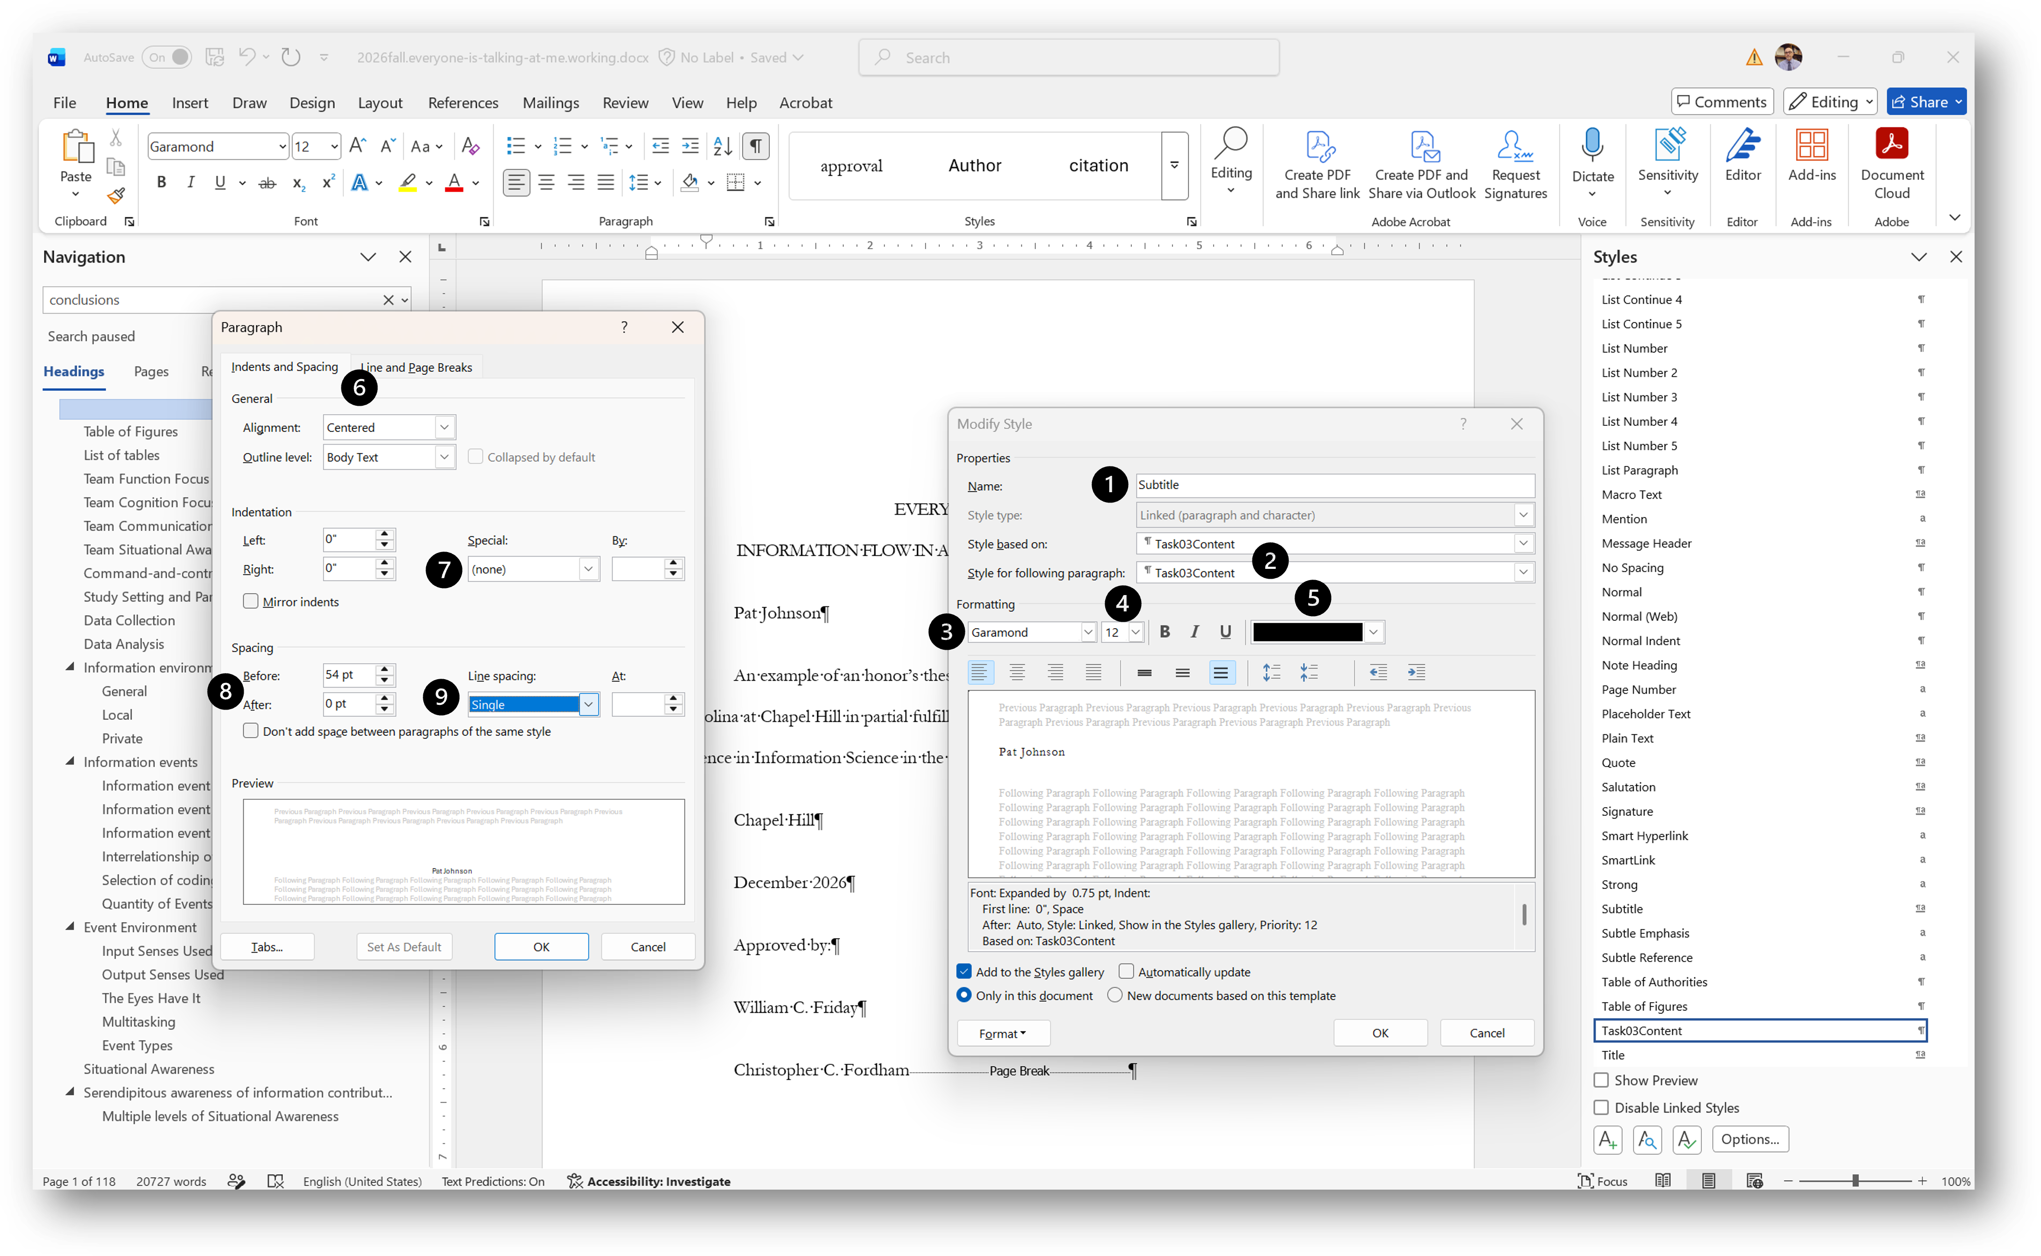Screen dimensions: 2041x1256
Task: Open the Format button menu
Action: click(x=1003, y=1034)
